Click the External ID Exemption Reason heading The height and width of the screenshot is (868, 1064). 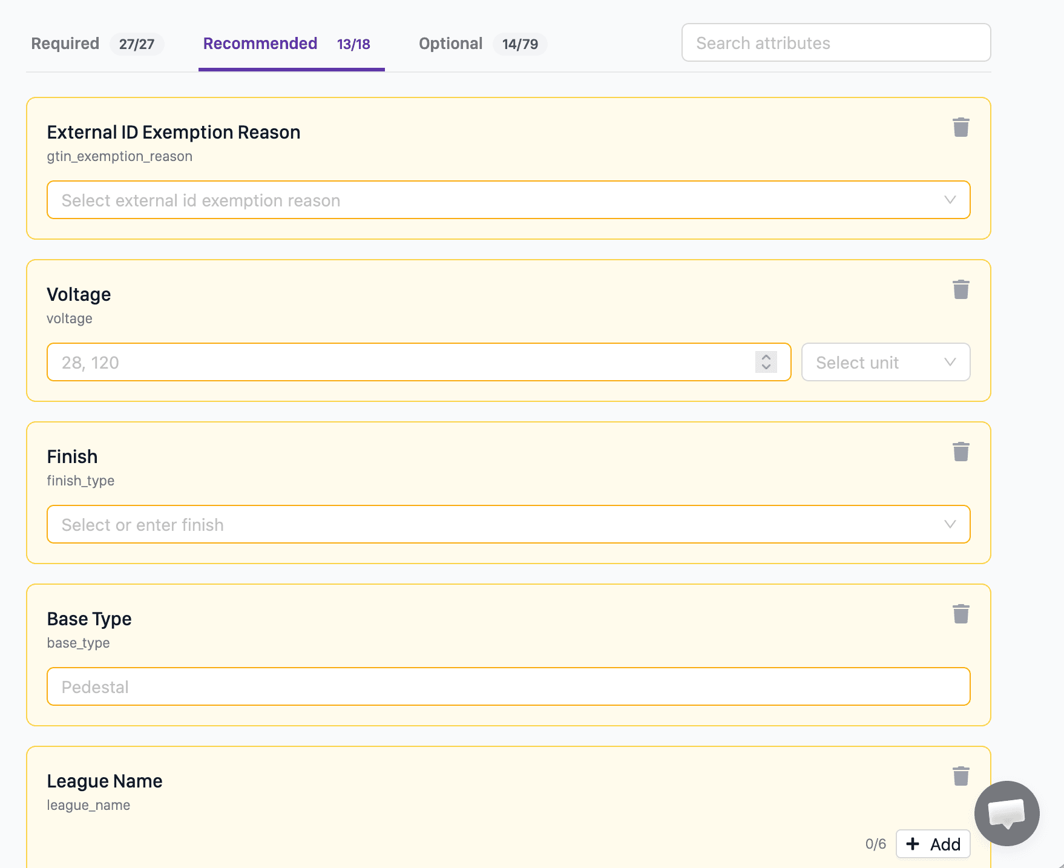pos(174,132)
